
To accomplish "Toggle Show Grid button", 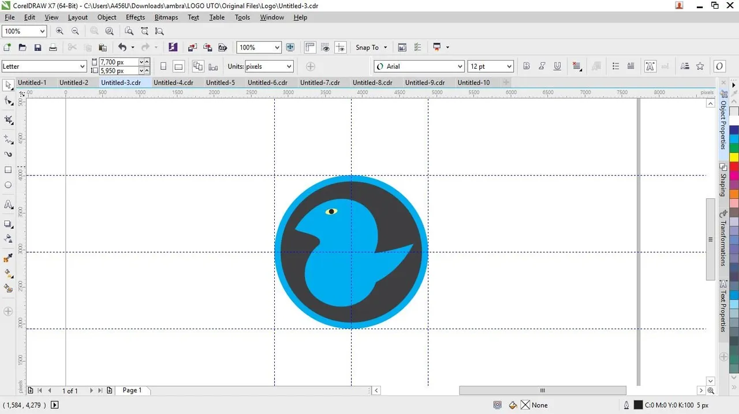I will [x=326, y=47].
